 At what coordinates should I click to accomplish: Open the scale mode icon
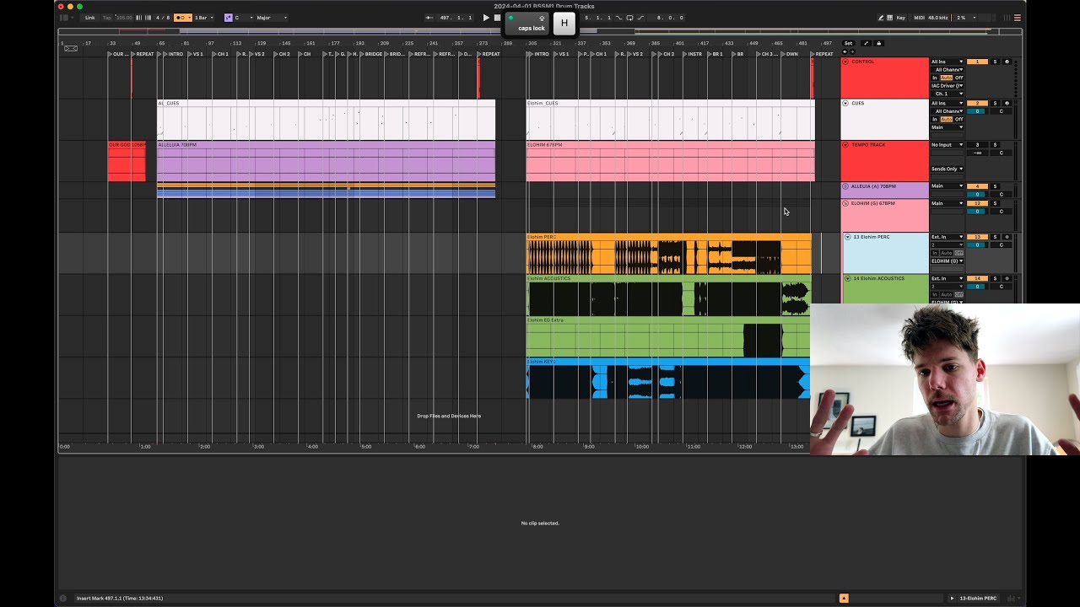pos(229,18)
